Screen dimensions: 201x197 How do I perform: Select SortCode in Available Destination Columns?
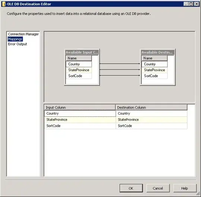coord(154,76)
